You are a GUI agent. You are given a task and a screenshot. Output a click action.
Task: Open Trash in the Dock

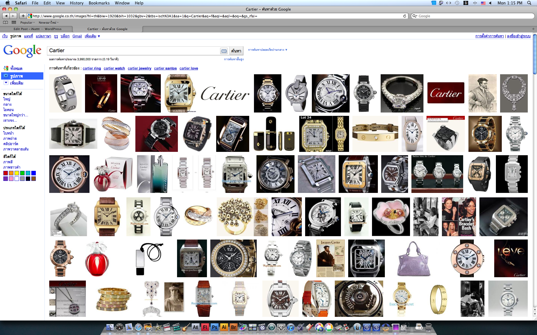tap(428, 327)
